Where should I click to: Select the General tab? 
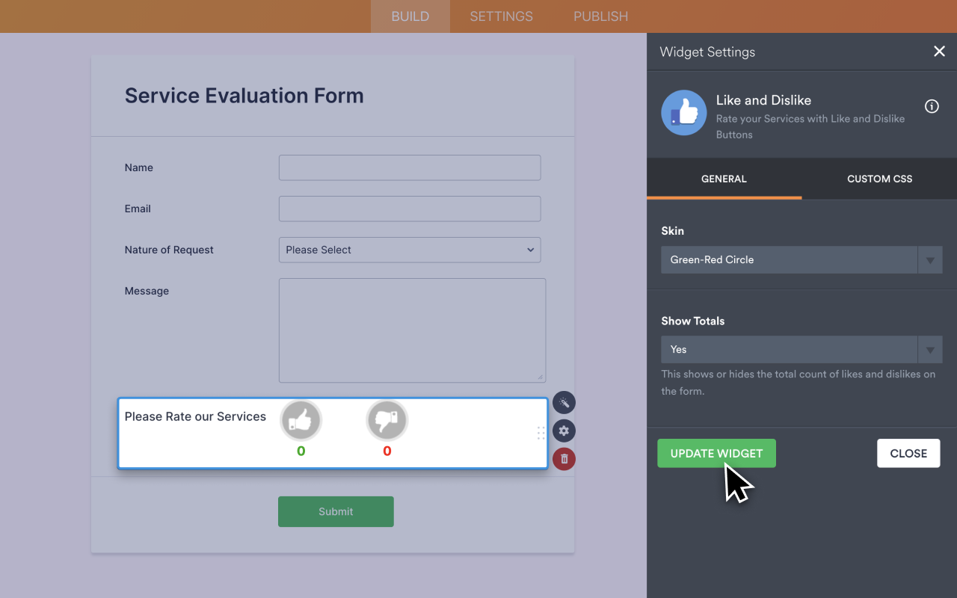(724, 179)
